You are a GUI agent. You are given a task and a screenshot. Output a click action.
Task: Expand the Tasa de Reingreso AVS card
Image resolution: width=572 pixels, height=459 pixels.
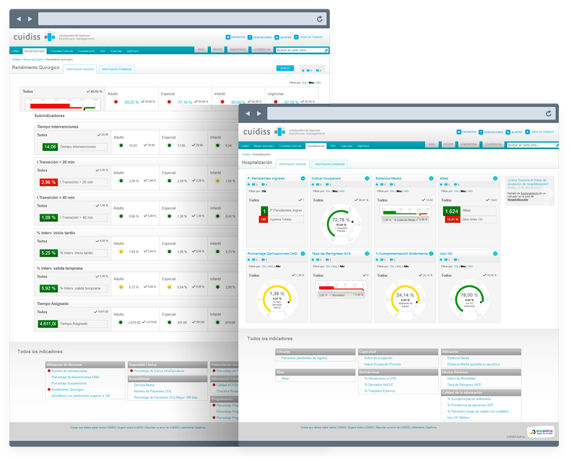367,254
